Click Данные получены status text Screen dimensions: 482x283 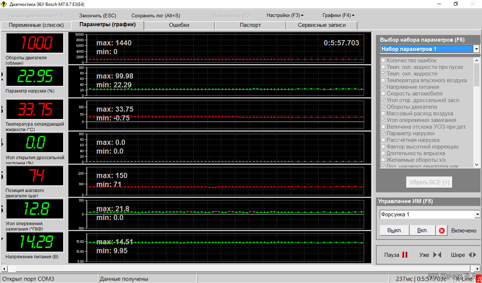point(124,279)
